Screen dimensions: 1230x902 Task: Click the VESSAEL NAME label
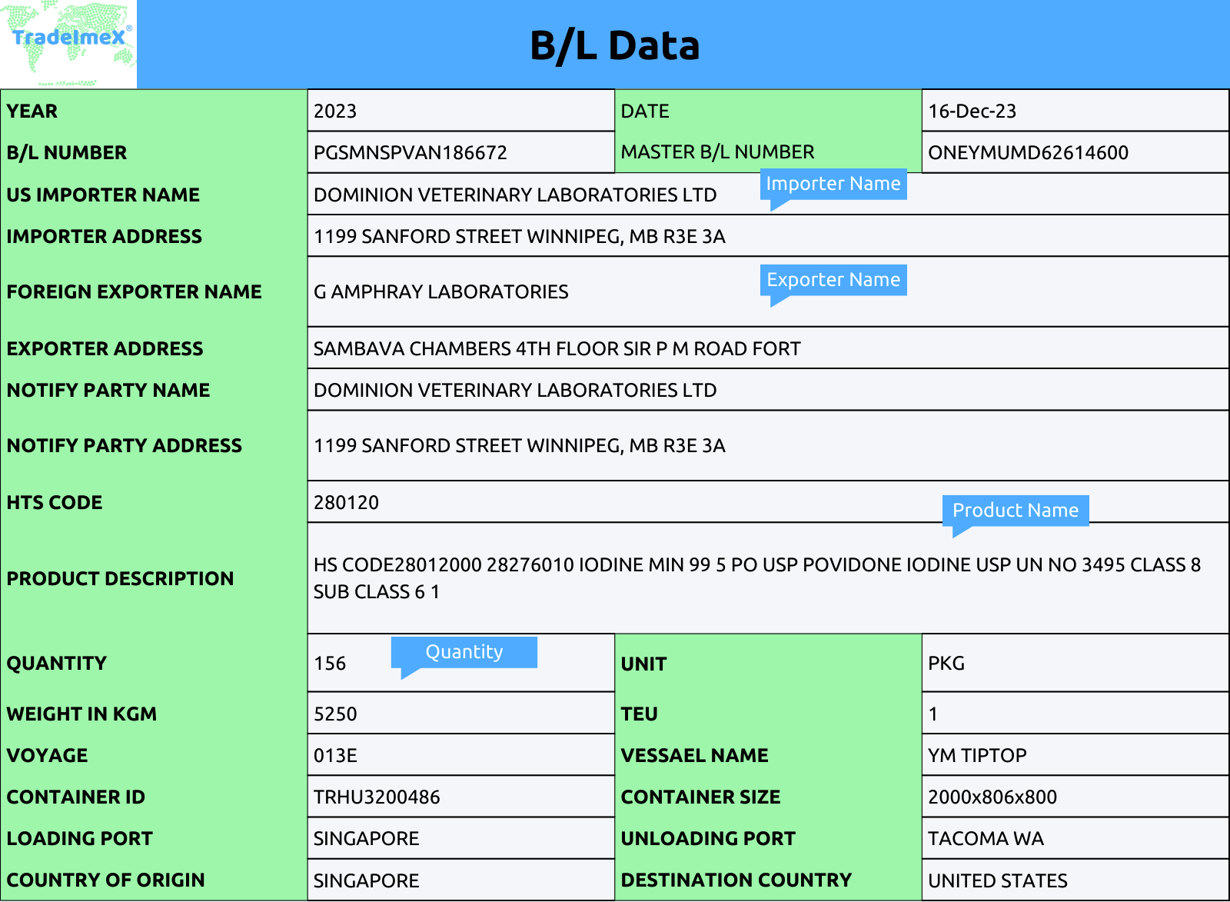694,756
